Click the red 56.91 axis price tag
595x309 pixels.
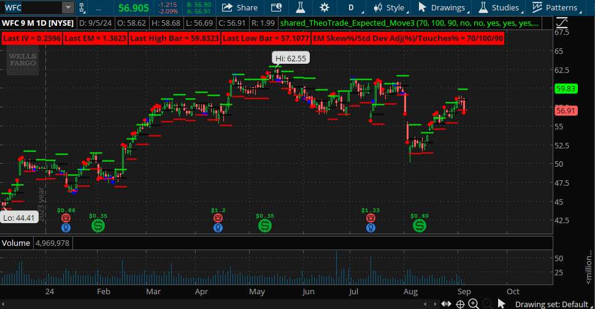566,111
